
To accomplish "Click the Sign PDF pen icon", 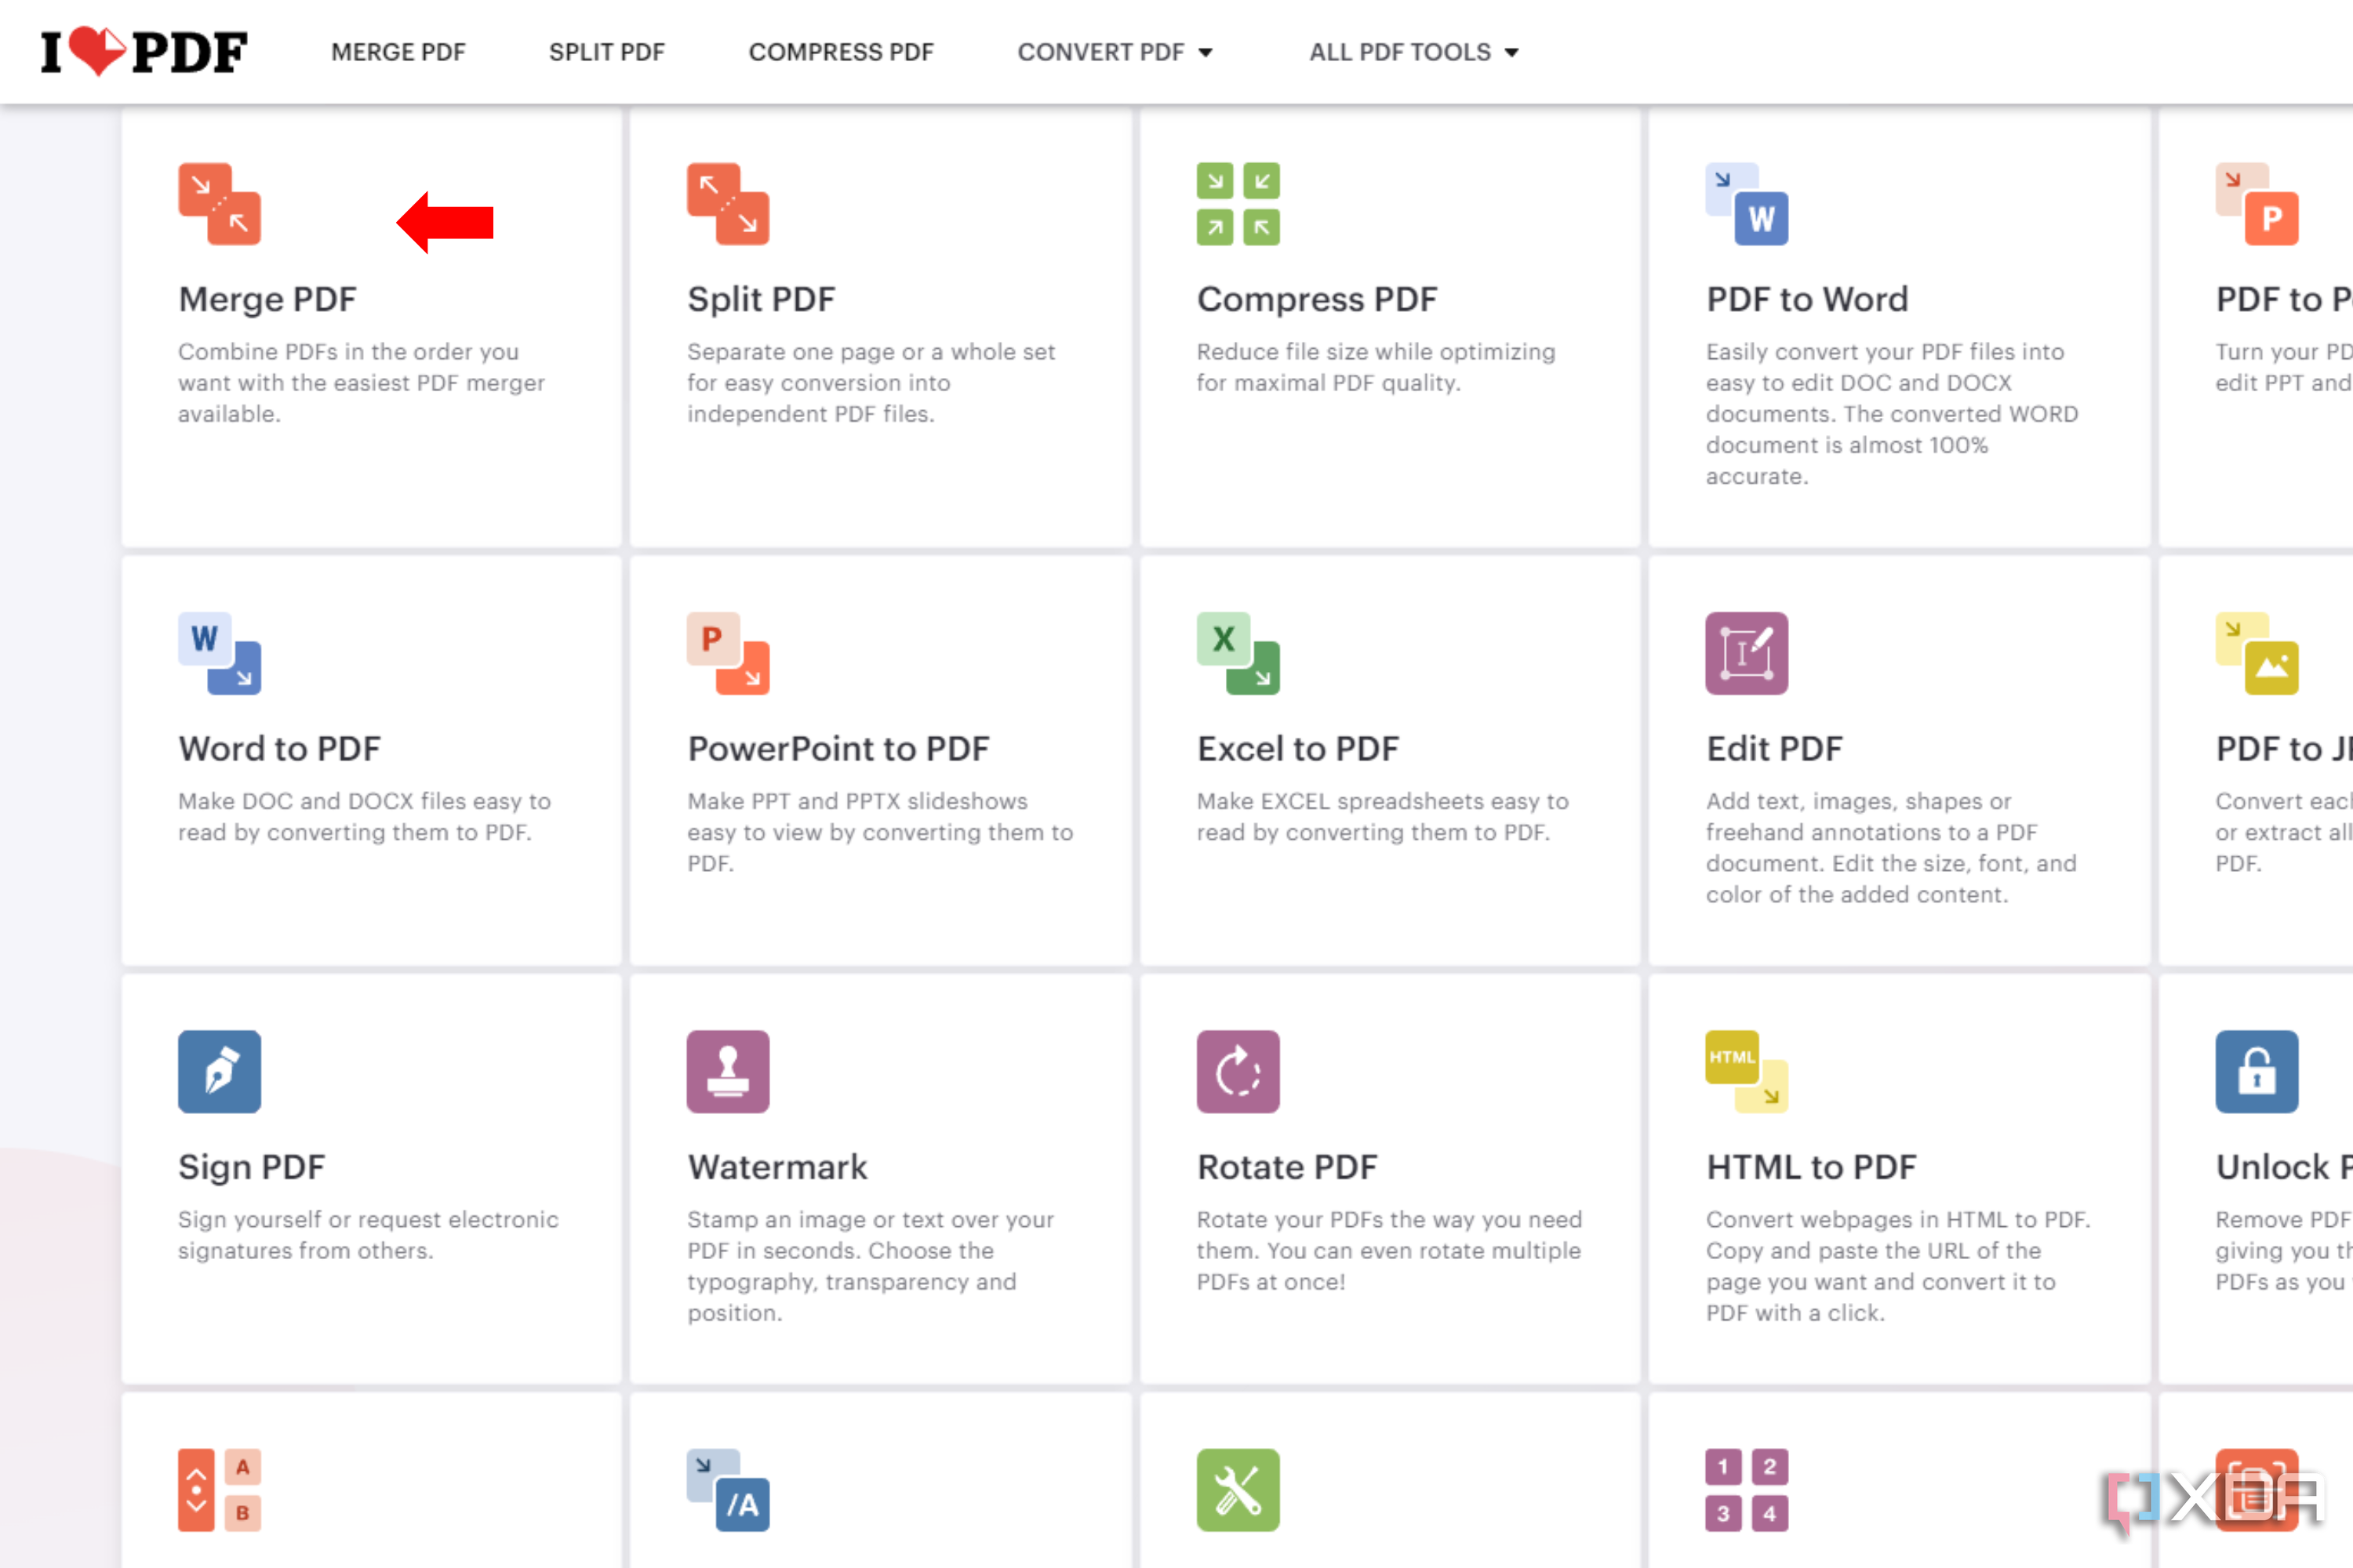I will coord(220,1071).
